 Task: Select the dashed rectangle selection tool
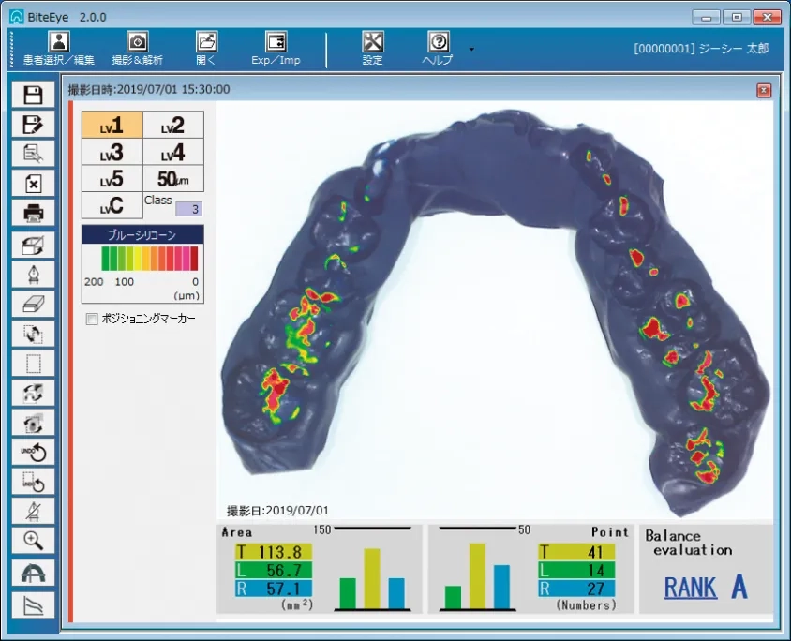34,363
